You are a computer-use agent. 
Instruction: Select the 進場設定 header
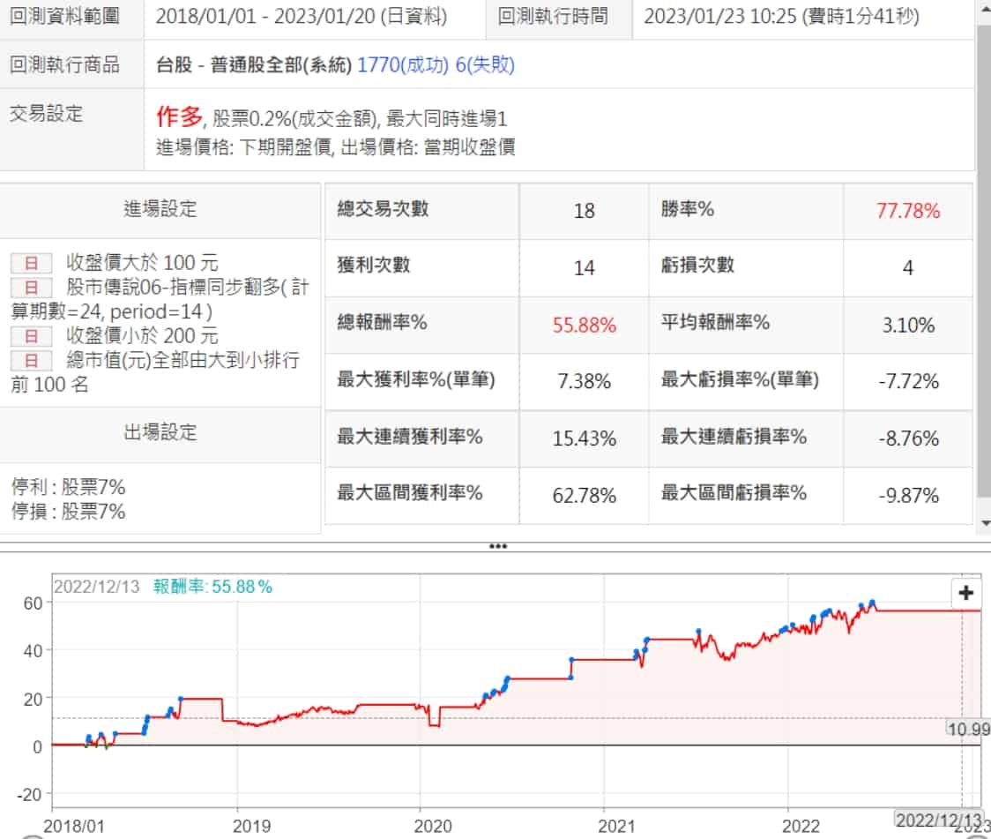(x=160, y=209)
